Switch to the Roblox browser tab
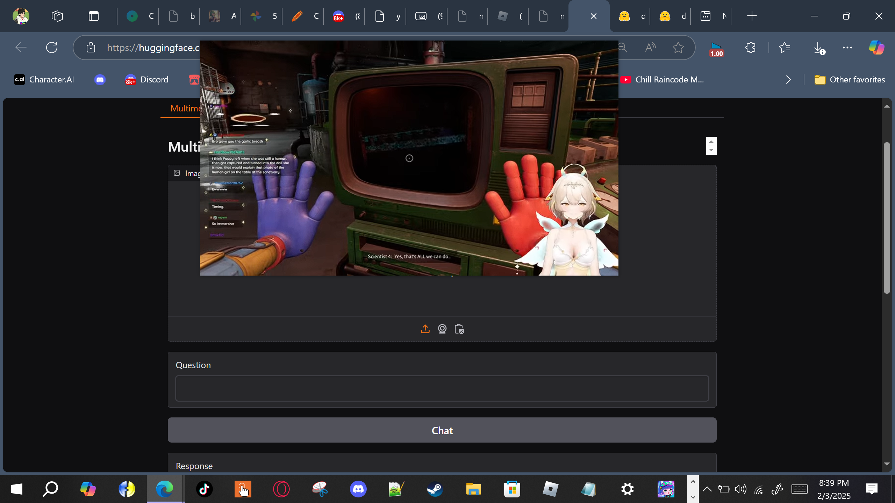The image size is (895, 503). tap(509, 16)
